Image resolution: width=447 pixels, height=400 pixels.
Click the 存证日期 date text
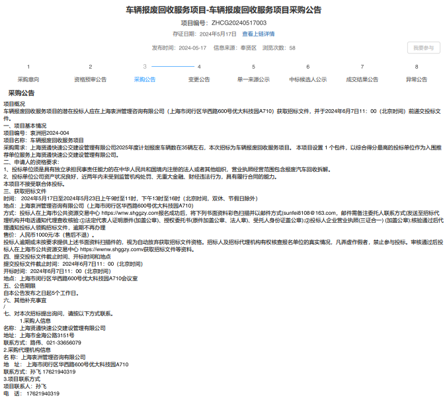click(x=199, y=34)
